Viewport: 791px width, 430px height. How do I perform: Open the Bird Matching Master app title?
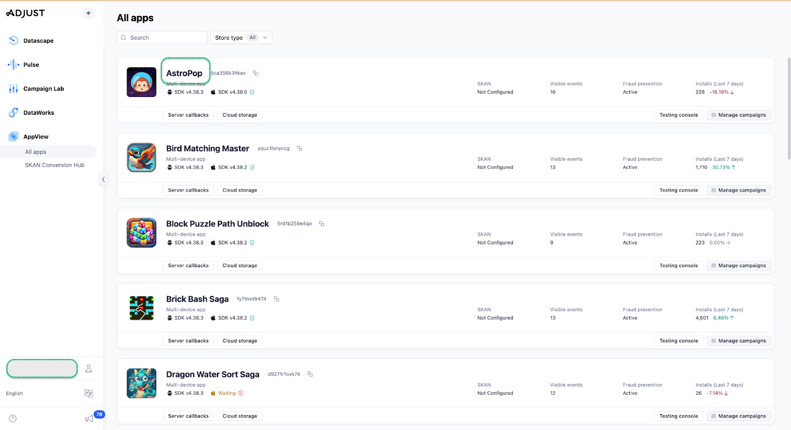[x=208, y=148]
